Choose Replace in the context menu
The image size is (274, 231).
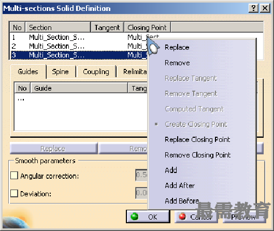[x=177, y=47]
